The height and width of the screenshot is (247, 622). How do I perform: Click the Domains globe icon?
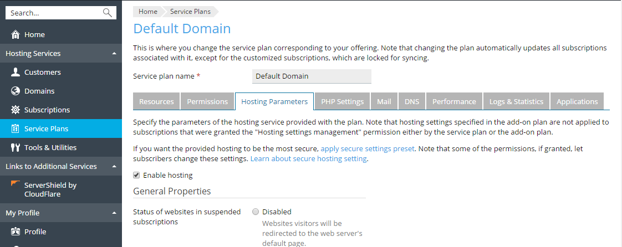point(16,91)
